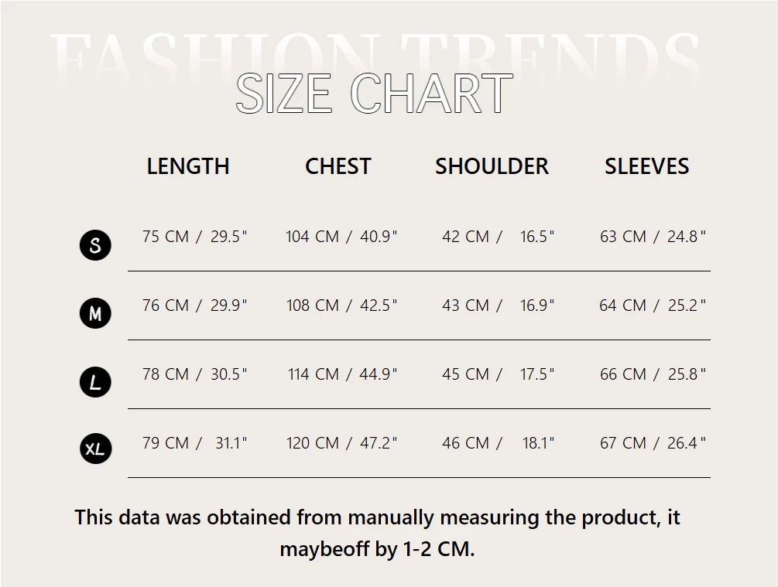Click the 43 CM / 16.9" shoulder value

pyautogui.click(x=498, y=305)
